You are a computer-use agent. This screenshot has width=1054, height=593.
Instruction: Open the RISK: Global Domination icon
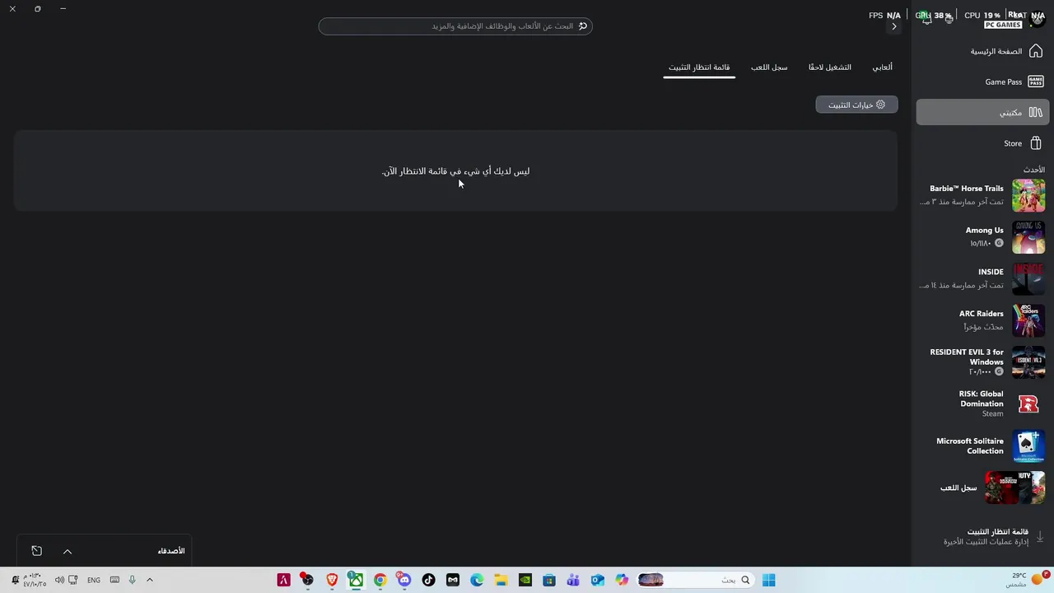pos(1028,404)
